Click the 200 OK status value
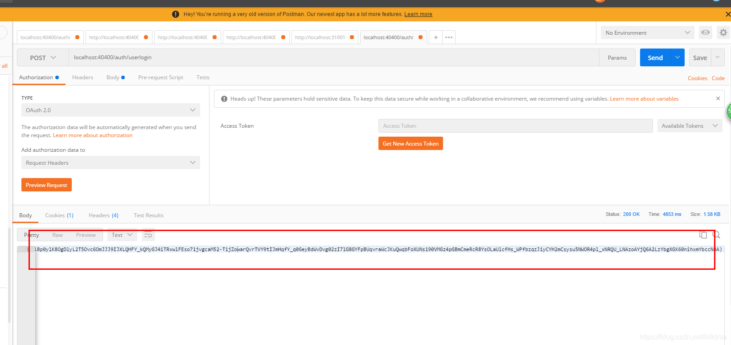This screenshot has height=345, width=731. click(x=631, y=214)
